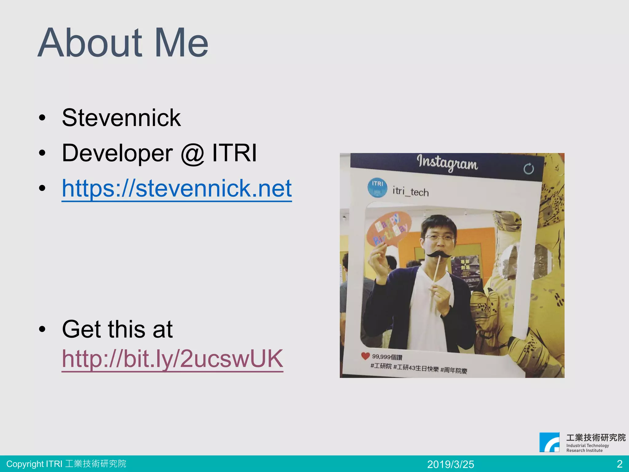Image resolution: width=629 pixels, height=472 pixels.
Task: Click the "99,999個讚" likes text
Action: point(387,357)
